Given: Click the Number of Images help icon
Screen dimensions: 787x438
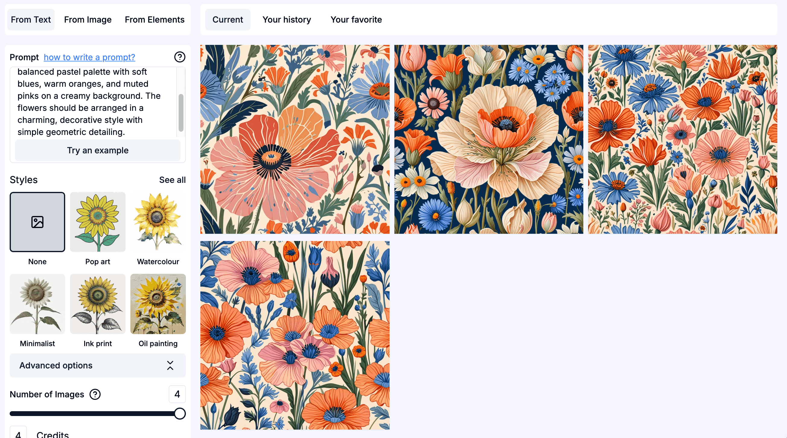Looking at the screenshot, I should click(x=95, y=394).
